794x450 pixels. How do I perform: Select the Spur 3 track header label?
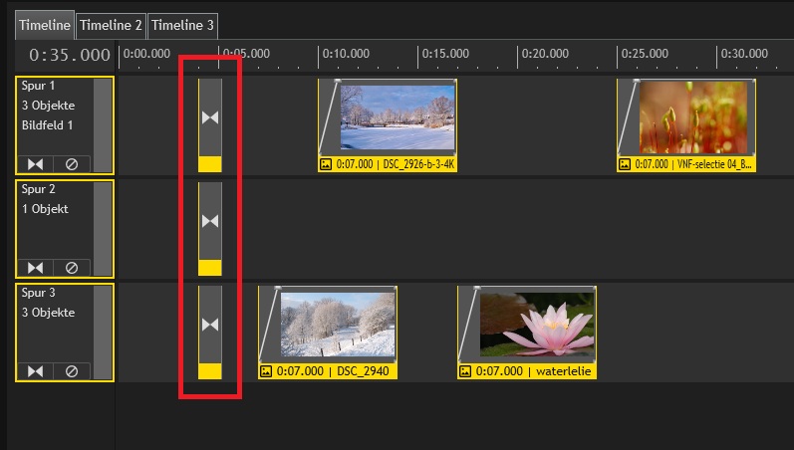tap(39, 294)
